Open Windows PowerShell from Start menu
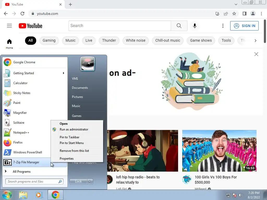This screenshot has width=267, height=200. click(27, 152)
